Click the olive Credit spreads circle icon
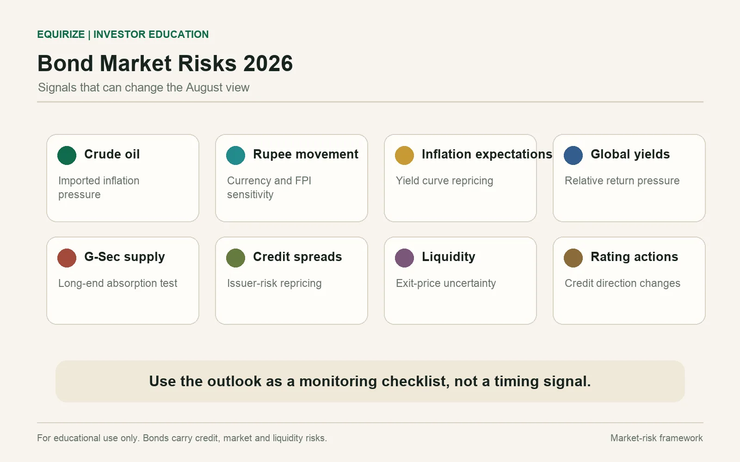The height and width of the screenshot is (462, 740). [235, 258]
